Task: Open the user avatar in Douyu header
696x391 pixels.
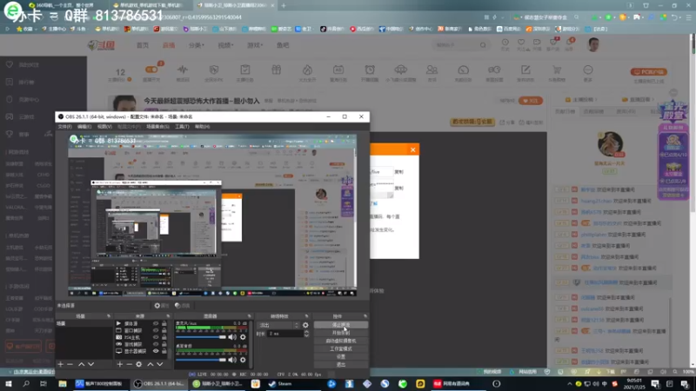Action: point(593,45)
